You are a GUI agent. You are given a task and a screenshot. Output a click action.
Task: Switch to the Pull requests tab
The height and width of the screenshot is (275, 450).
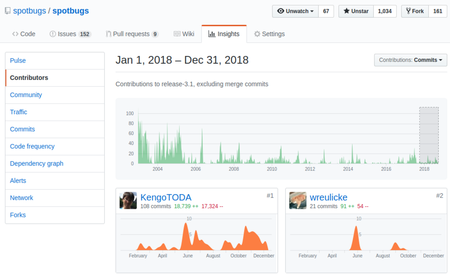132,34
